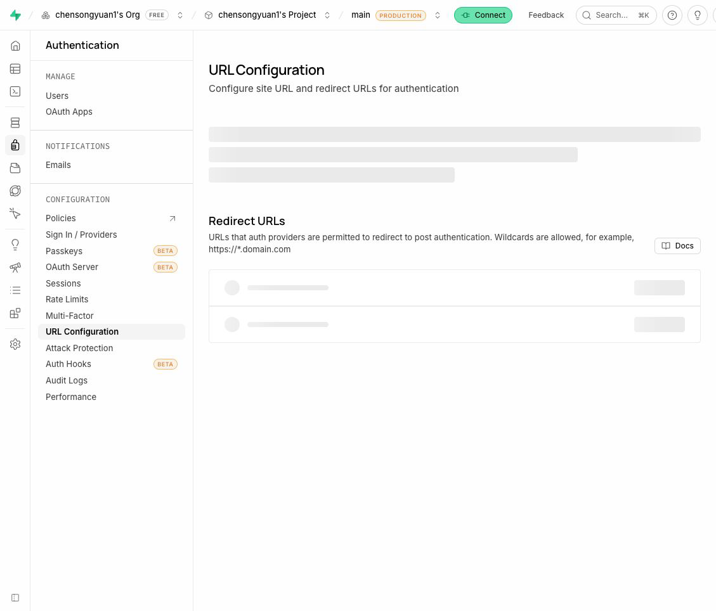Click the green Connect button
This screenshot has width=716, height=611.
click(x=483, y=15)
